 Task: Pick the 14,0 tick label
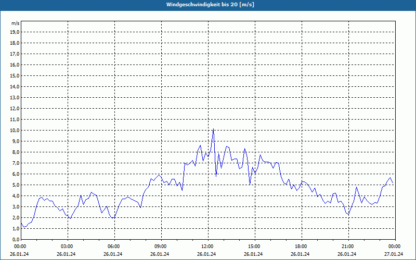tap(15, 86)
